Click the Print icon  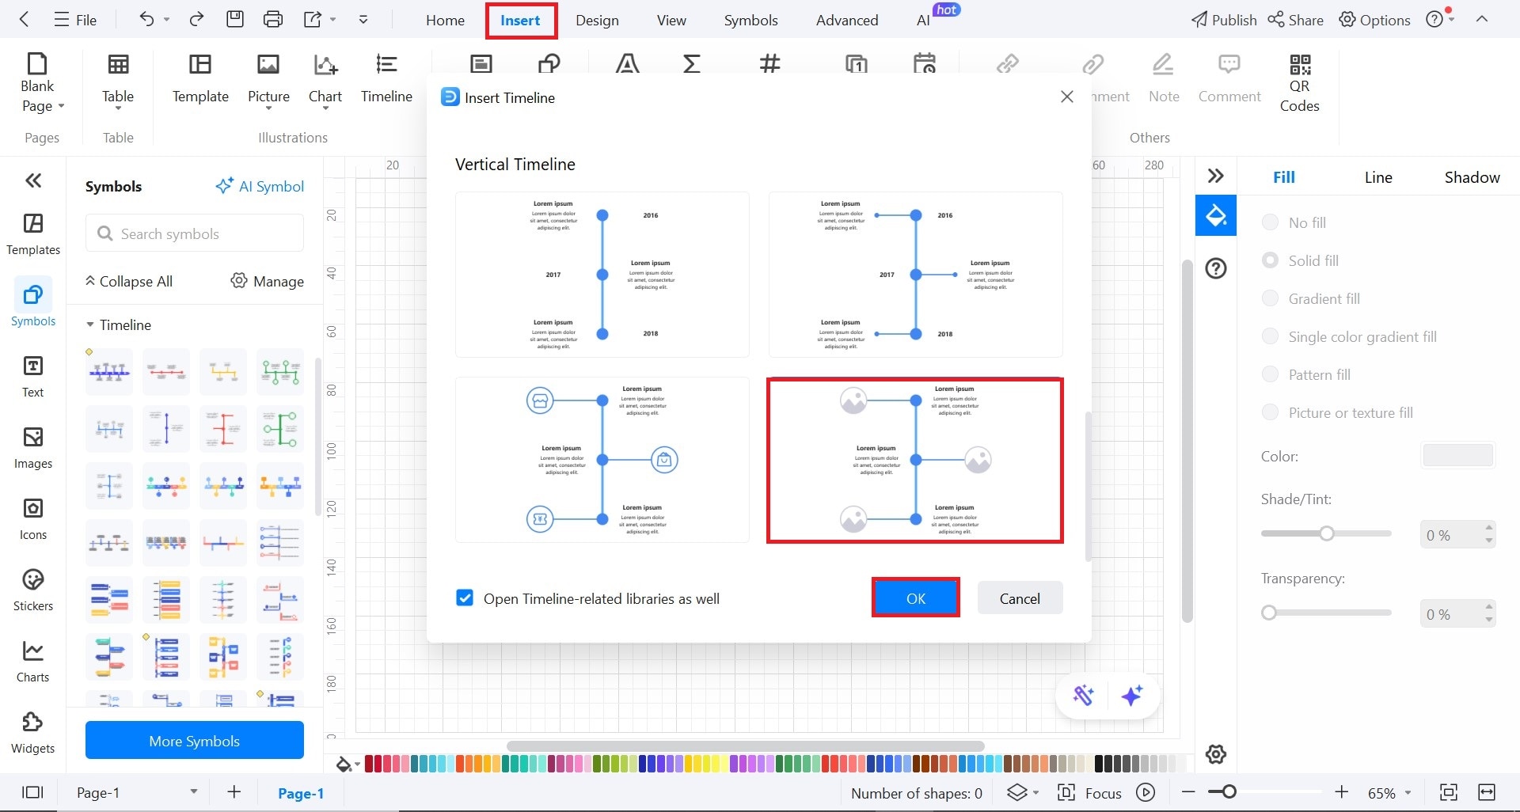pyautogui.click(x=273, y=19)
